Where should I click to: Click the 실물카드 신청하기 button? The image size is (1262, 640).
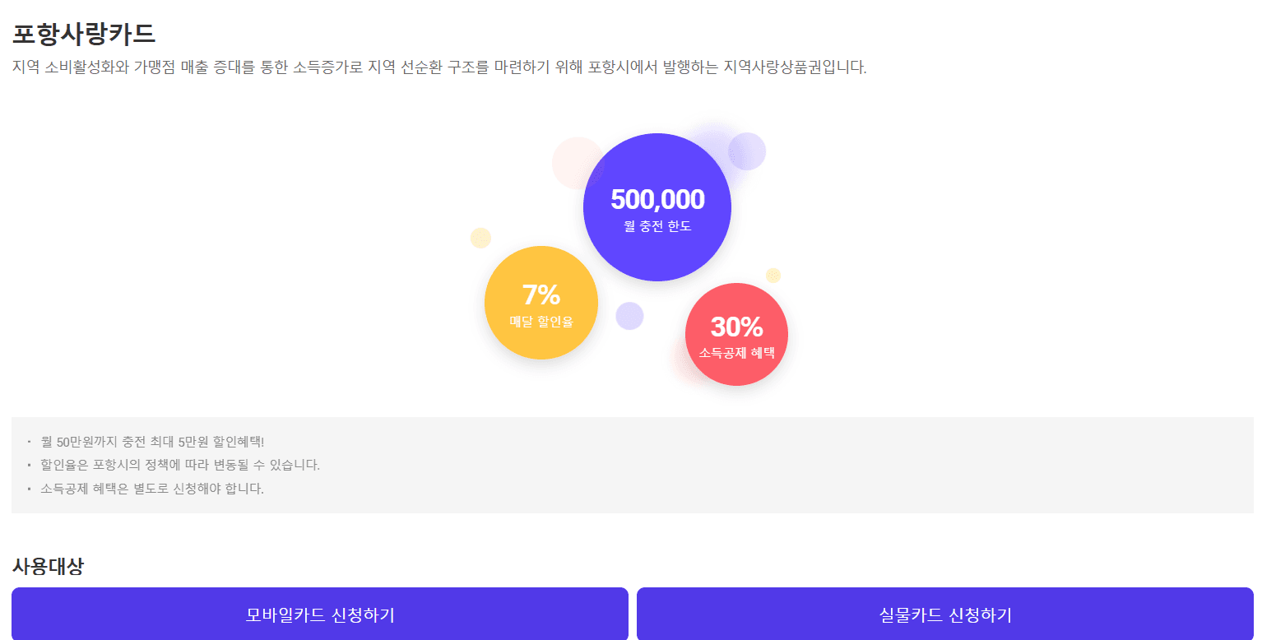[x=944, y=614]
